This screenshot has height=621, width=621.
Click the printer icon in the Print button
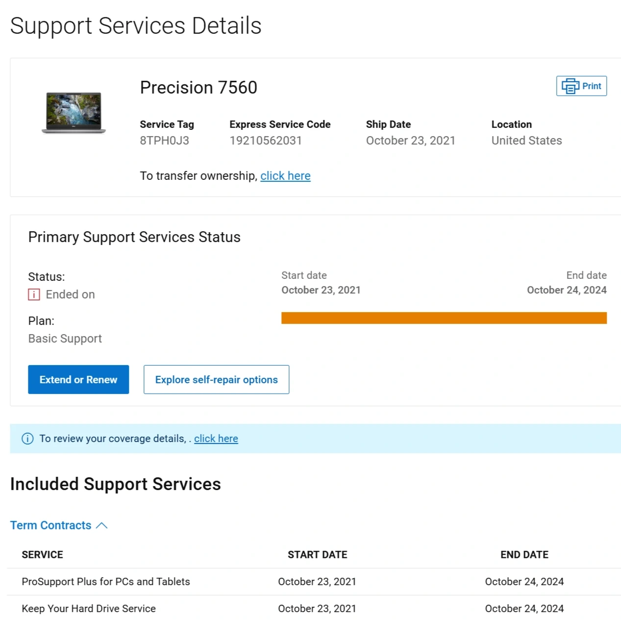pyautogui.click(x=570, y=86)
